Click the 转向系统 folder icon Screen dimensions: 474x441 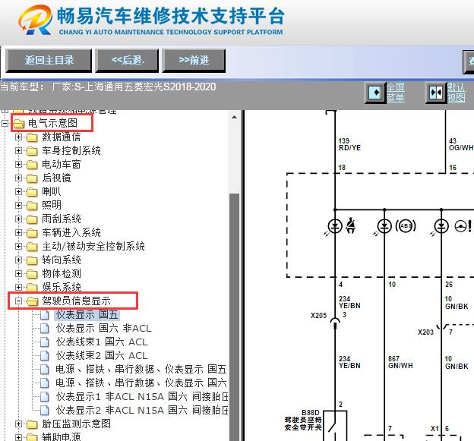(x=32, y=260)
